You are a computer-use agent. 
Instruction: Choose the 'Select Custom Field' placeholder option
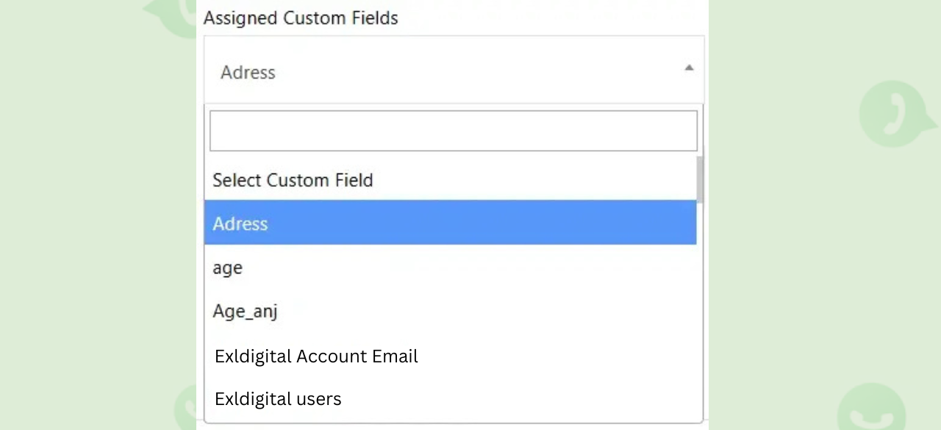click(293, 180)
